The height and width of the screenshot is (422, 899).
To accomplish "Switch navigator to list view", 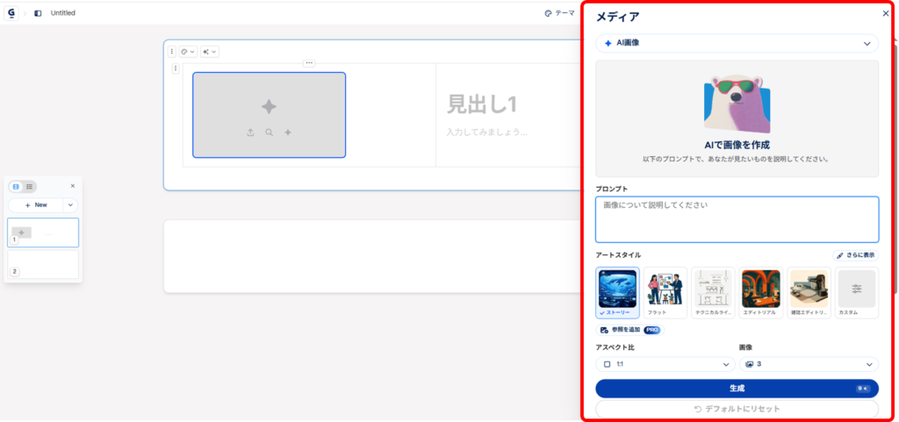I will point(29,186).
